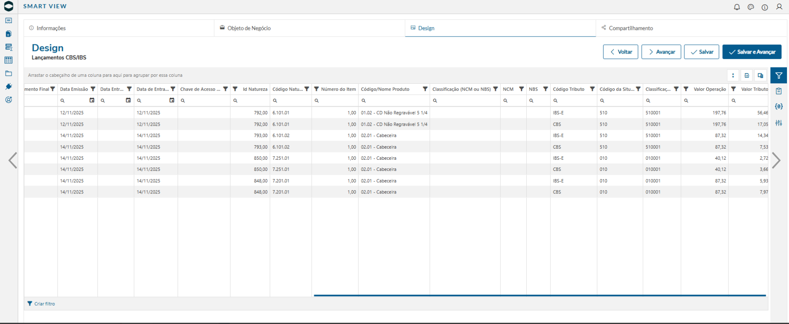The image size is (789, 324).
Task: Click the Avançar button
Action: tap(661, 52)
